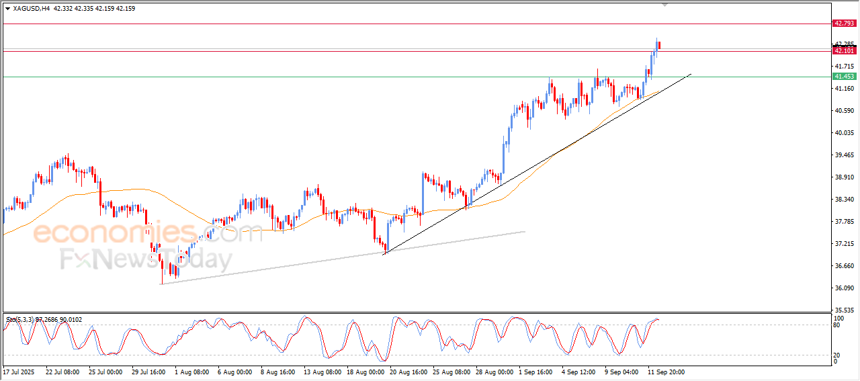Click the 1 Aug 08:00 time label
The image size is (860, 381).
coord(191,371)
